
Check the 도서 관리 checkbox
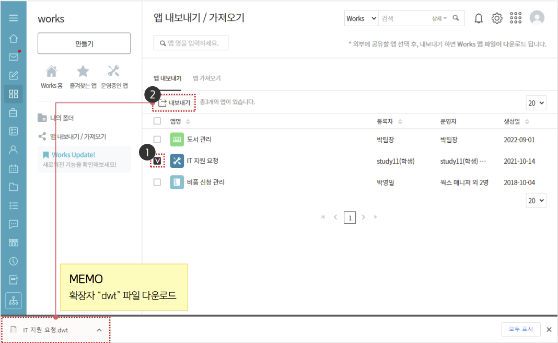coord(157,140)
